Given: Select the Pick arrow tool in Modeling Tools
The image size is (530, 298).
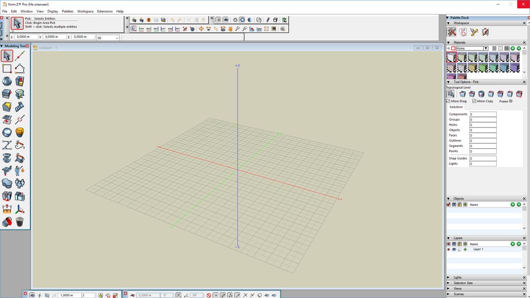Looking at the screenshot, I should (7, 56).
